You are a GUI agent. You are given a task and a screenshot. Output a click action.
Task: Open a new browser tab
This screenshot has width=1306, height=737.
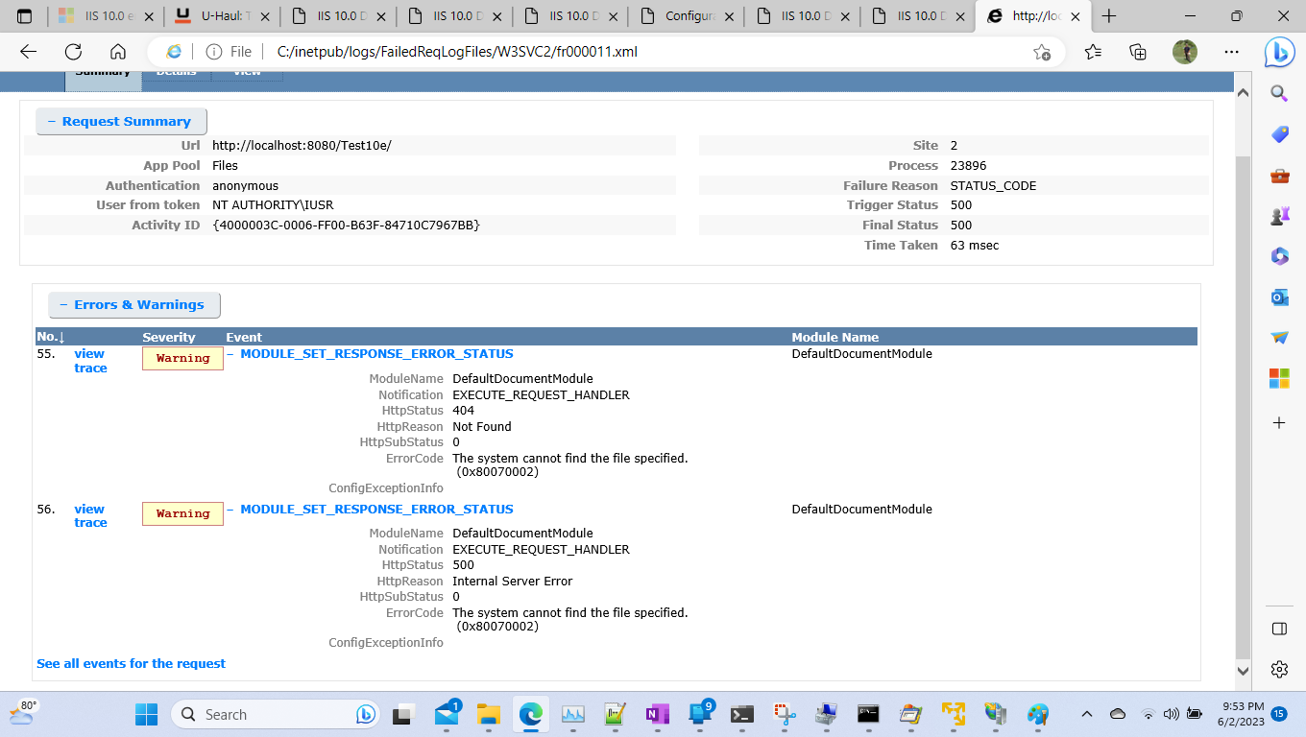click(1109, 16)
